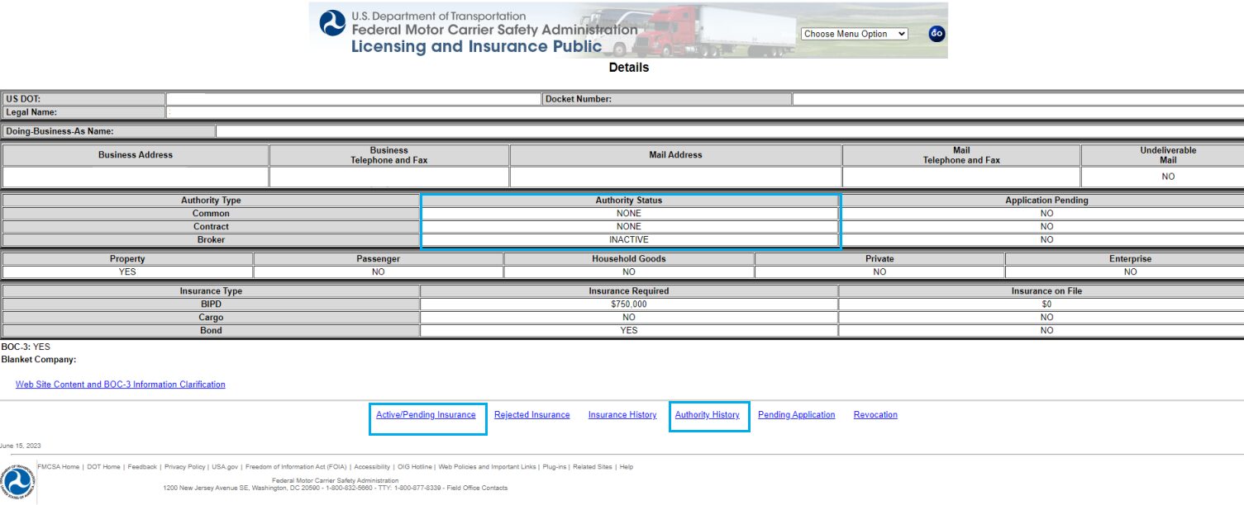Open the Authority History link

[x=707, y=415]
